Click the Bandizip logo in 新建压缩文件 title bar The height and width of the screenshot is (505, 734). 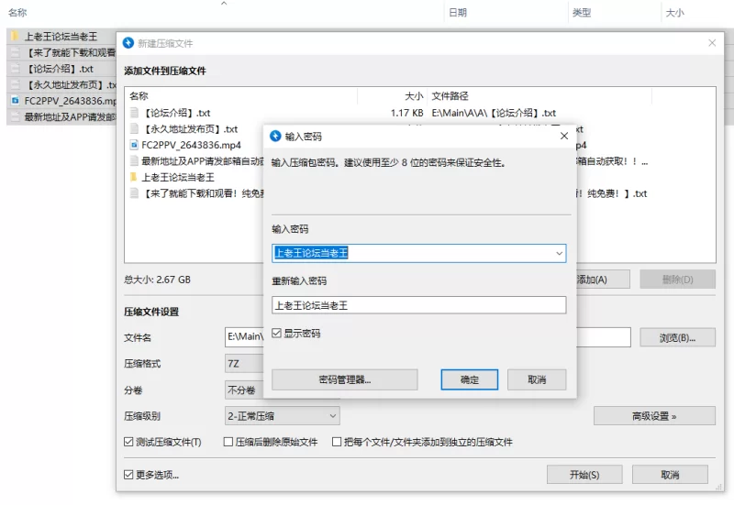click(x=128, y=43)
